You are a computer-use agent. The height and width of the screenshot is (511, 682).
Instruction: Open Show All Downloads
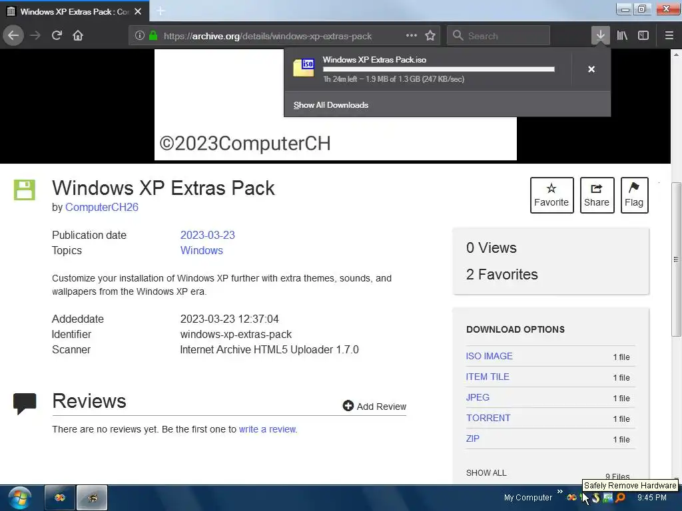330,105
